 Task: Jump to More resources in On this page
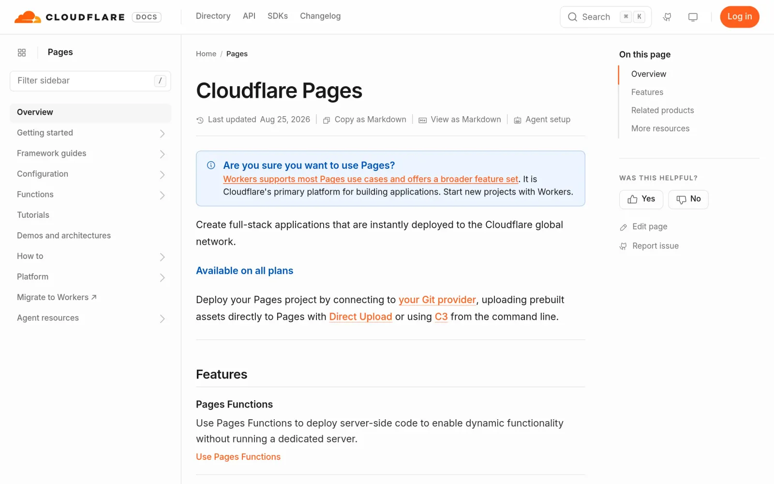[660, 128]
